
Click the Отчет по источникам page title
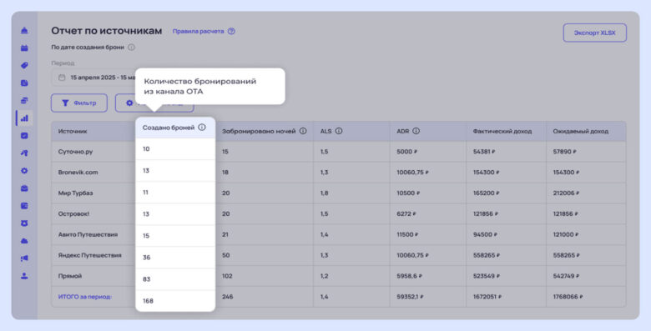107,31
